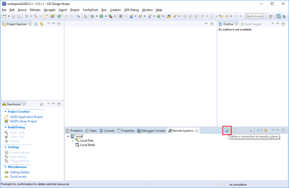Define a connection to remote system
Image resolution: width=289 pixels, height=188 pixels.
click(x=227, y=130)
